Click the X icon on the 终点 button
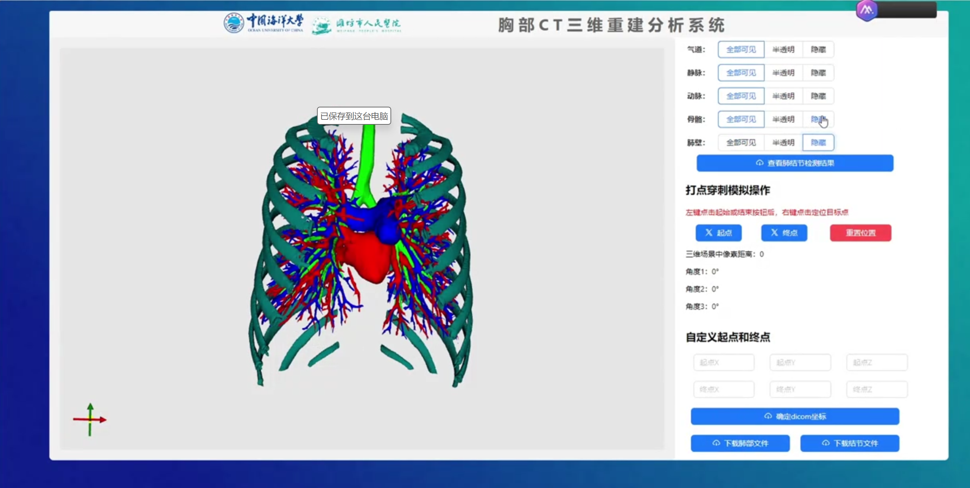 775,233
